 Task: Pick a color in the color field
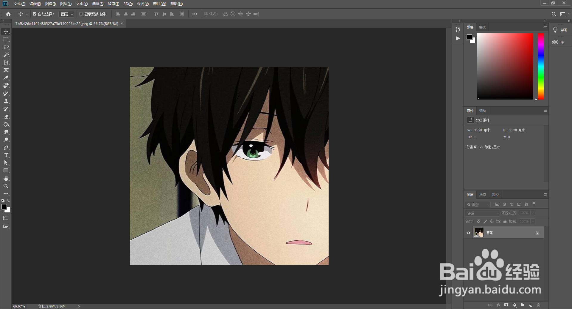505,66
